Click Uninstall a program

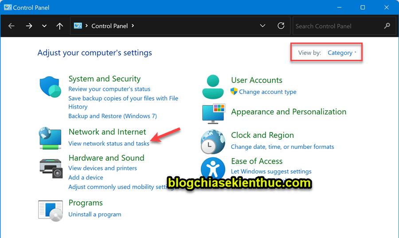point(95,215)
